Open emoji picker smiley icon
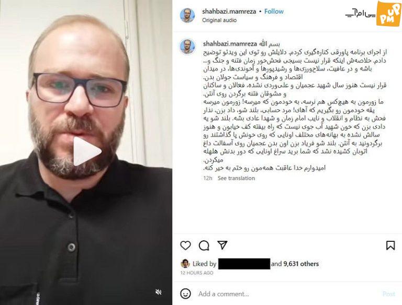 [x=186, y=294]
